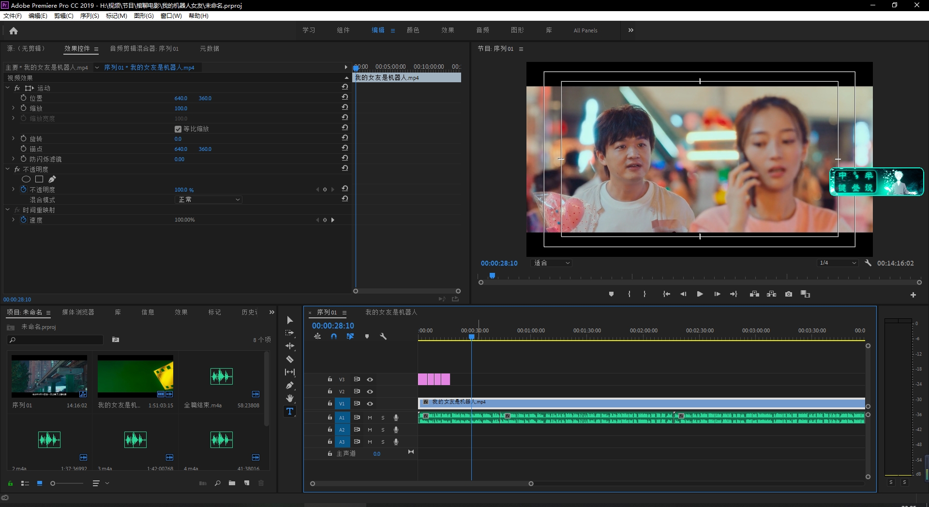Click the New Bin folder icon
929x507 pixels.
[x=232, y=483]
